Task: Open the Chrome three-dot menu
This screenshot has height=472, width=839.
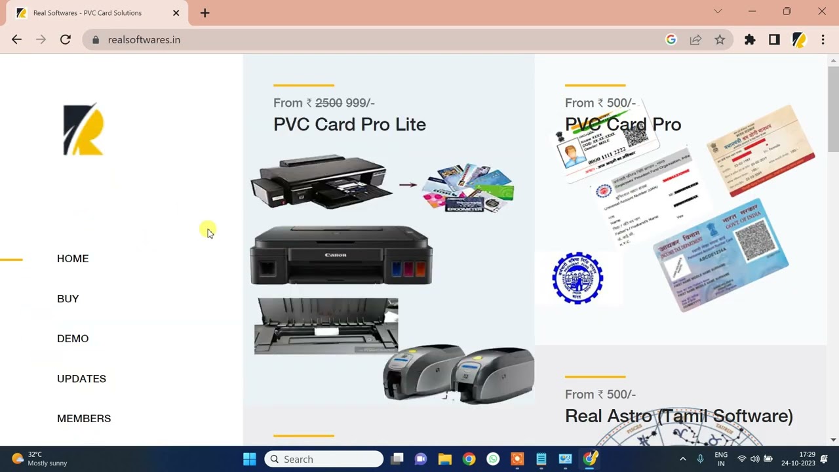Action: 823,40
